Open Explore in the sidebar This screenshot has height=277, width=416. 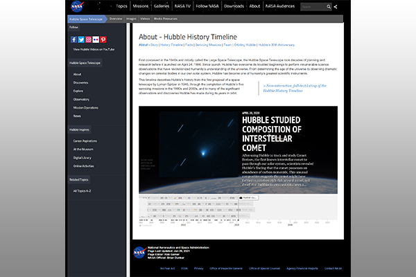pos(78,91)
